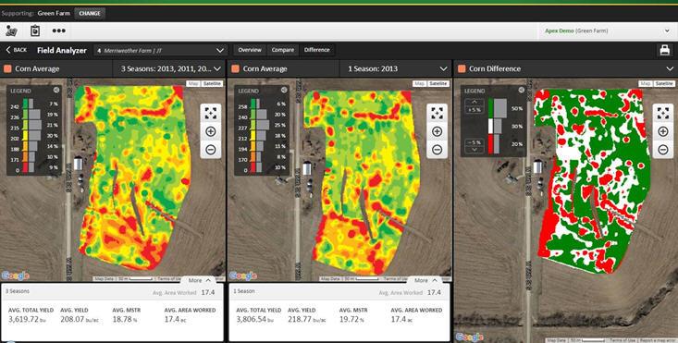The height and width of the screenshot is (343, 678).
Task: Switch to the Difference tab
Action: tap(317, 50)
